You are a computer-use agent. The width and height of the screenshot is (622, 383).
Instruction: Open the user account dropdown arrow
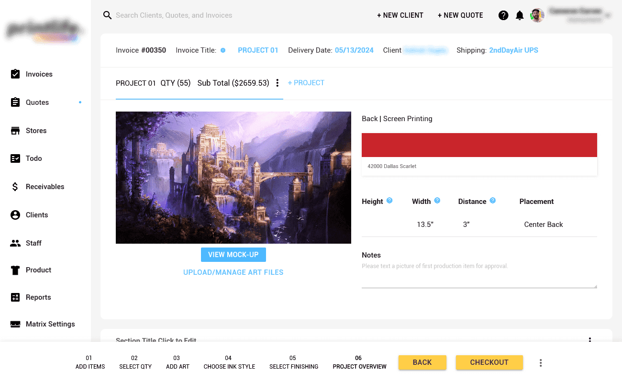pyautogui.click(x=608, y=15)
